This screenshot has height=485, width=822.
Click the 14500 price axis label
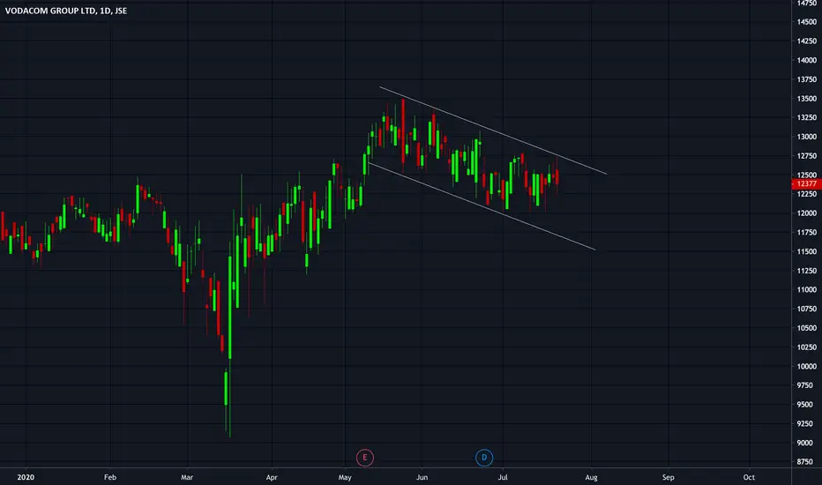(807, 22)
